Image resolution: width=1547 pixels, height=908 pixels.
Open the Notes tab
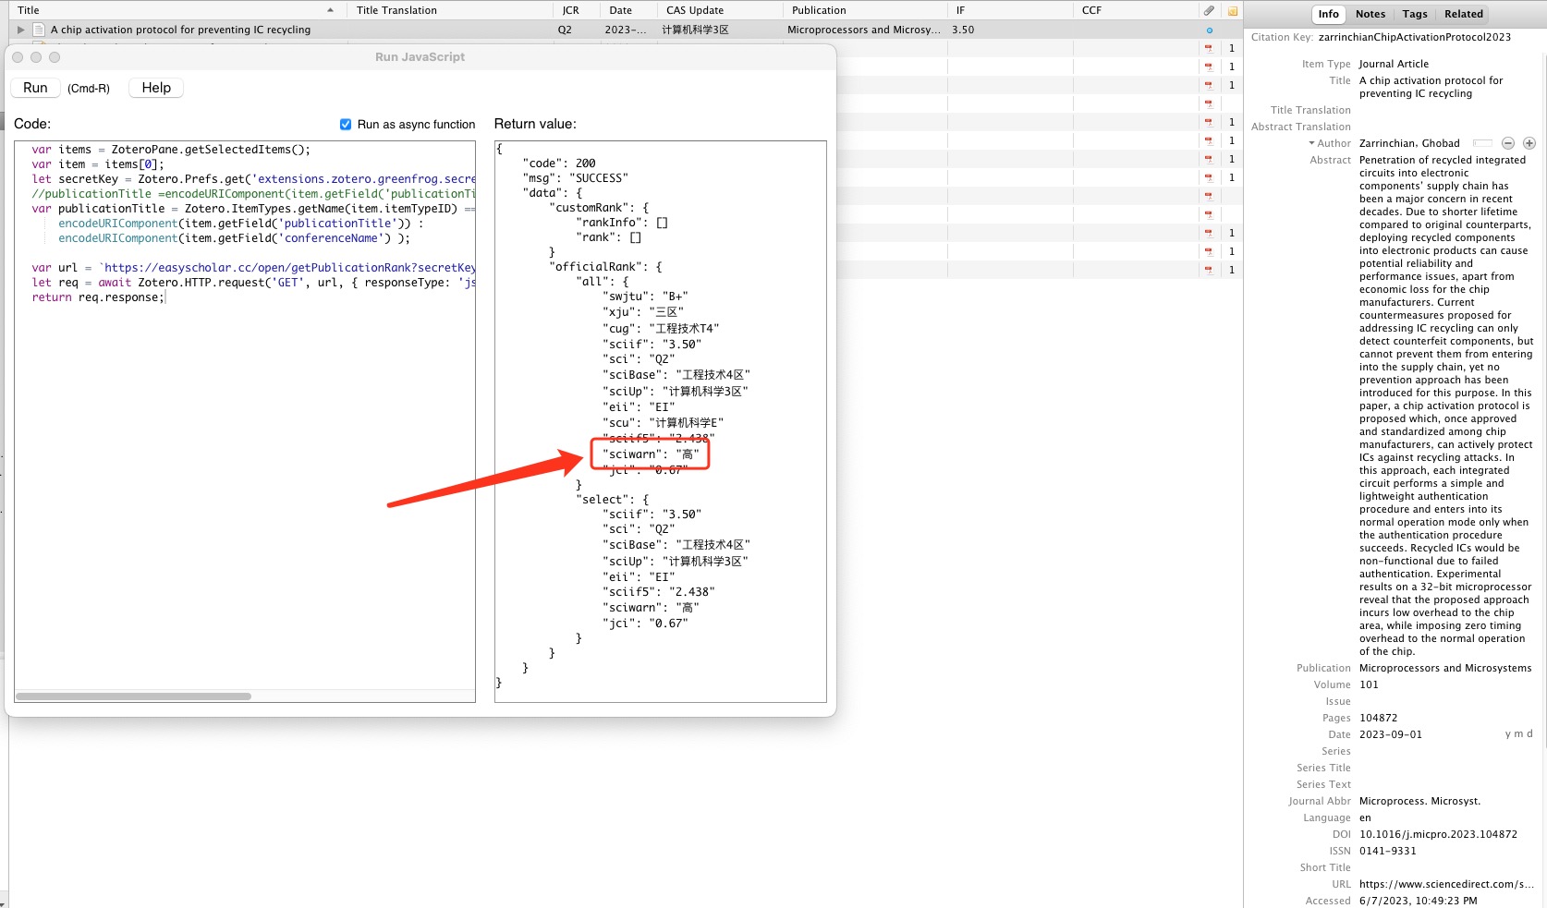point(1370,14)
